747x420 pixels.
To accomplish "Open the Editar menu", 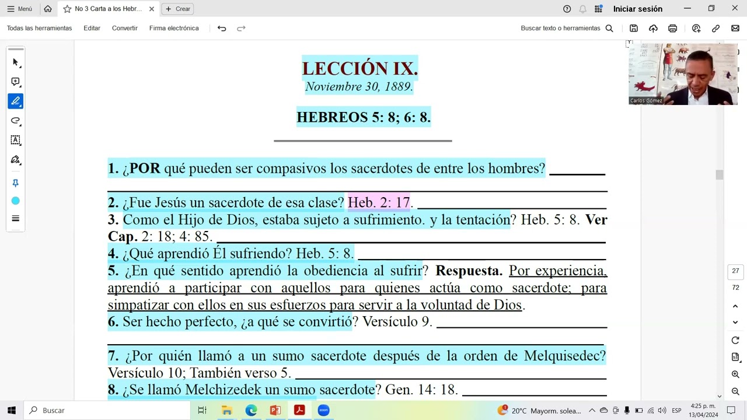I will [x=92, y=28].
